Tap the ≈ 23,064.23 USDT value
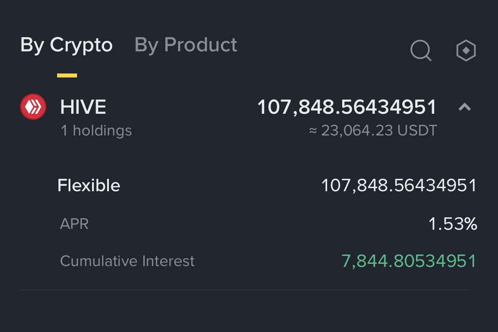498x332 pixels. [x=373, y=131]
